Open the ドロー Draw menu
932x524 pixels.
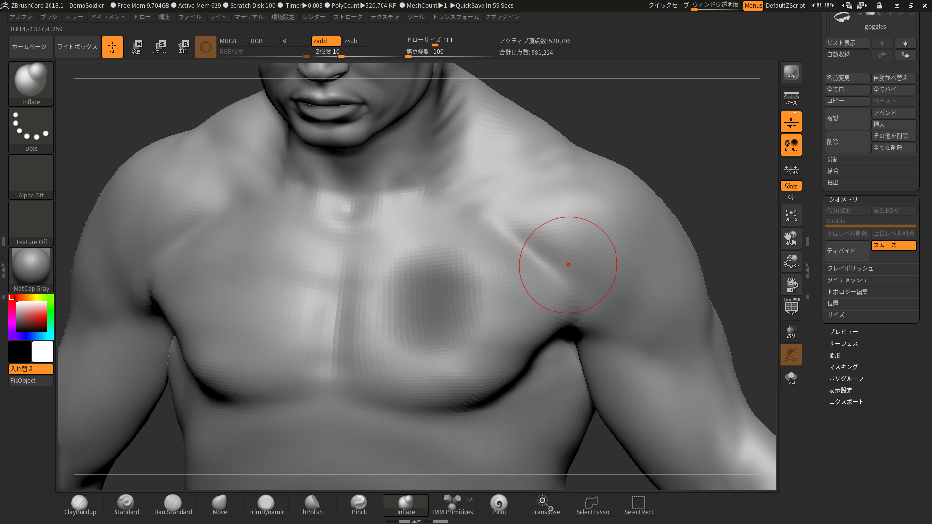pyautogui.click(x=141, y=17)
